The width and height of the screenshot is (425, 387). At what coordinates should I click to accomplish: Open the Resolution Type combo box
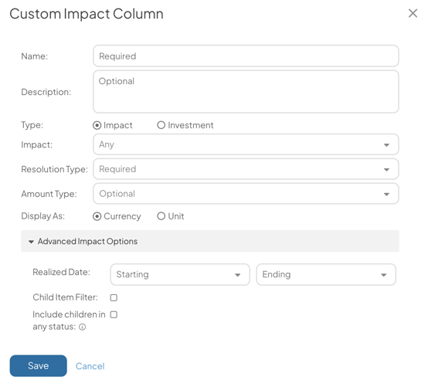pyautogui.click(x=246, y=169)
